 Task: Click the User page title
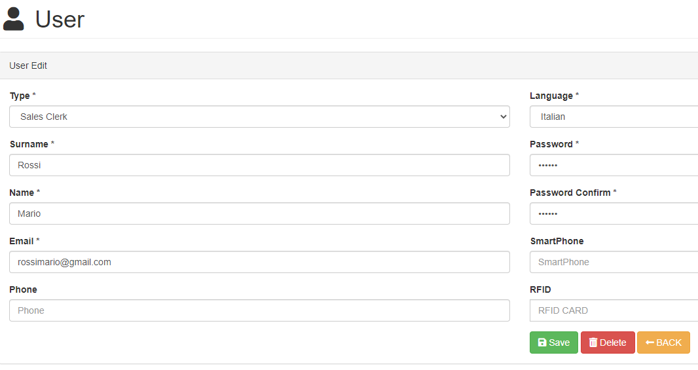60,20
